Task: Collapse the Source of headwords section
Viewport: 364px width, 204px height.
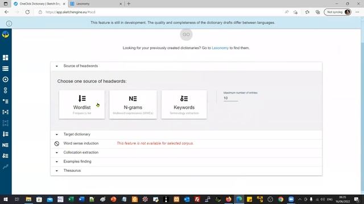Action: coord(186,66)
